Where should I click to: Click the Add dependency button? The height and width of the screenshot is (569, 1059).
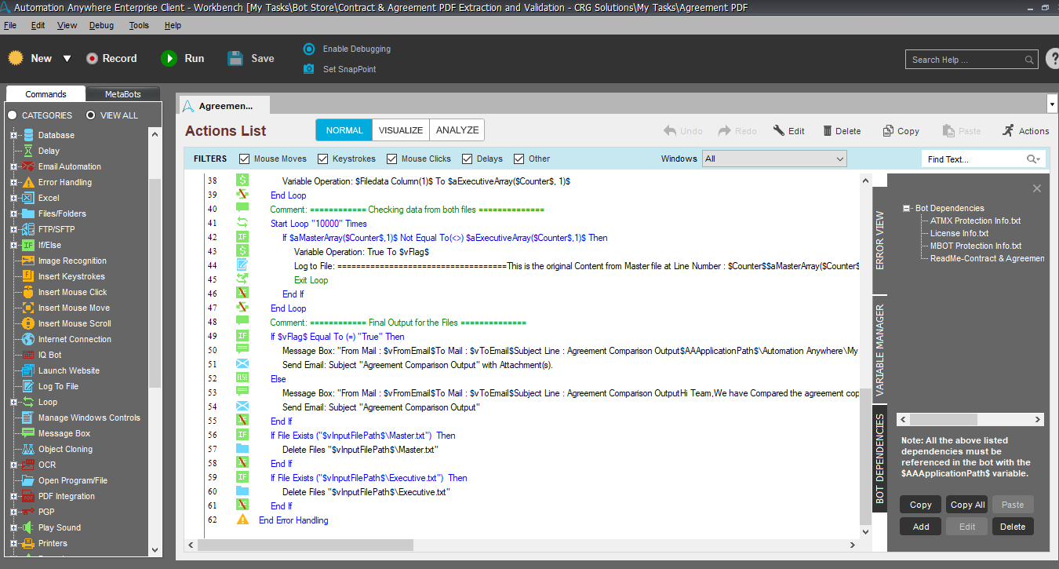tap(921, 527)
